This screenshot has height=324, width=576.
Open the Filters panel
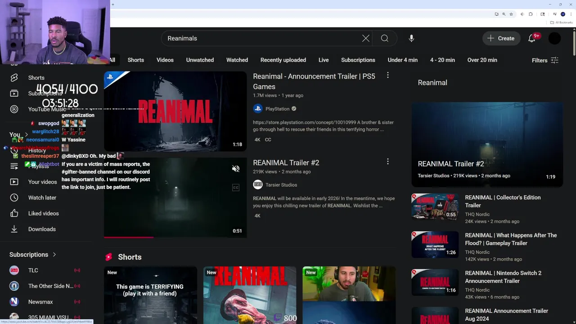pyautogui.click(x=545, y=60)
